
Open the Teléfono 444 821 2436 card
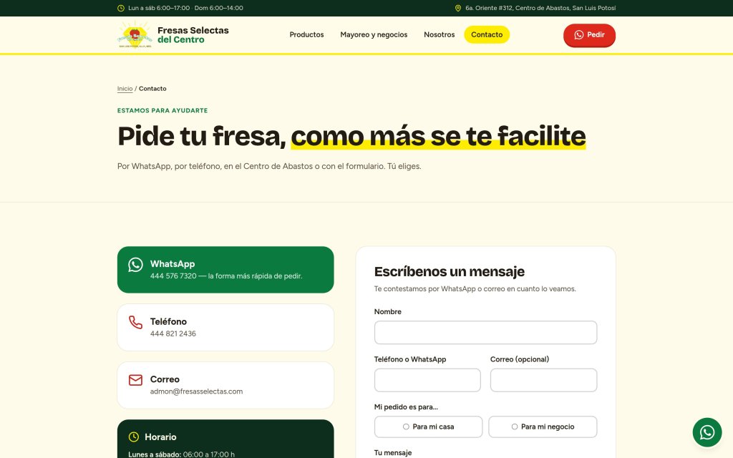coord(225,327)
